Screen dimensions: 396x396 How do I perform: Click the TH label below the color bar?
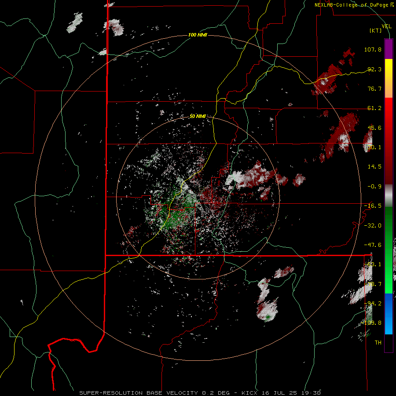click(378, 343)
